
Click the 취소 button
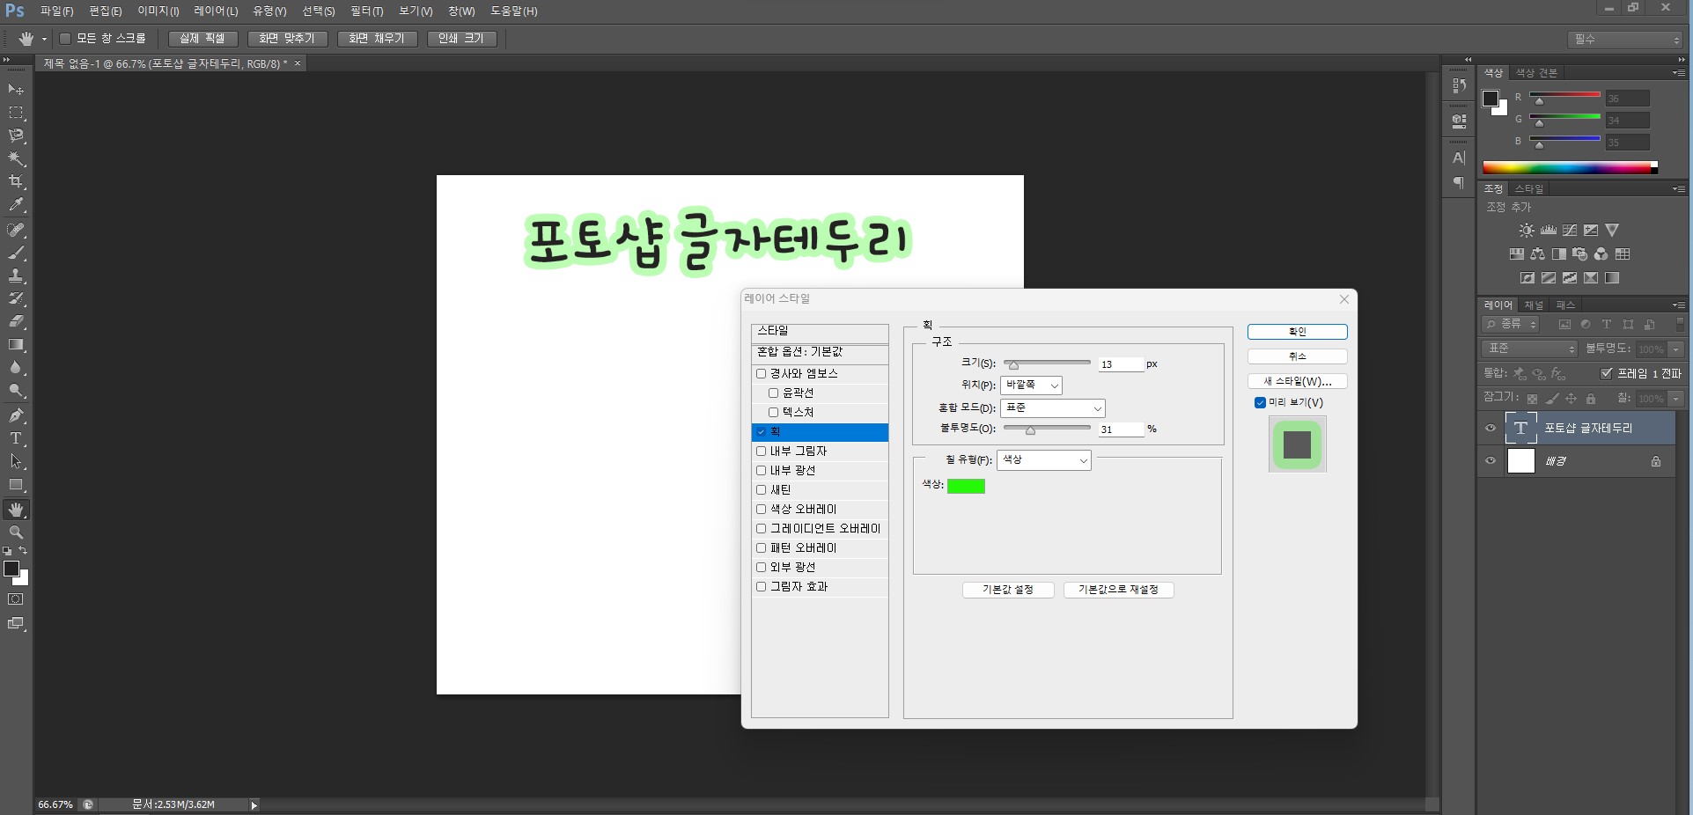click(1298, 356)
